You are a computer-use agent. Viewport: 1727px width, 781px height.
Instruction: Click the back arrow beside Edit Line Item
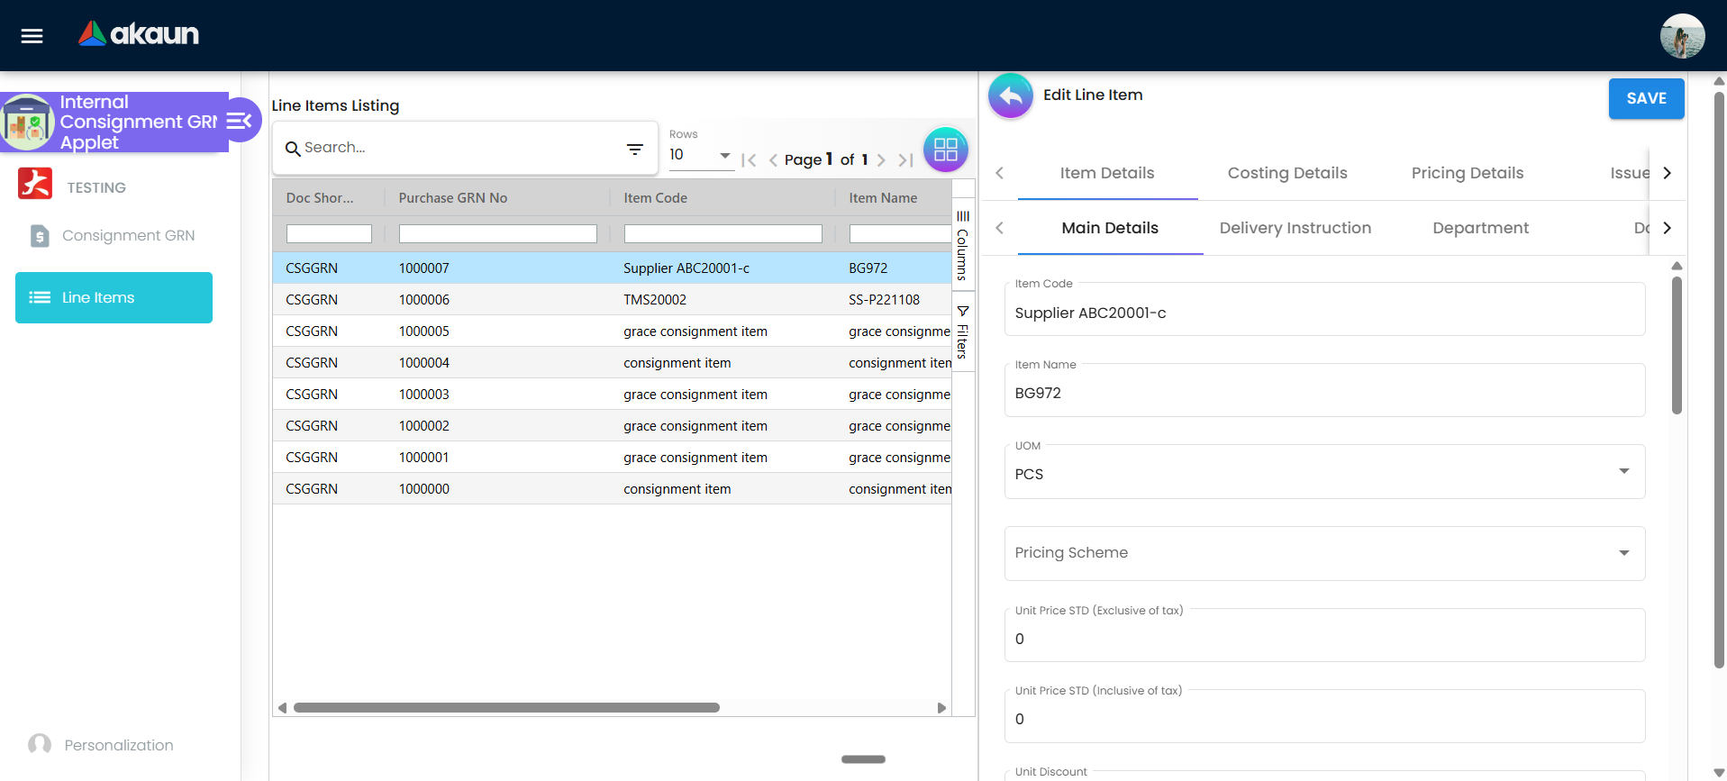[x=1011, y=95]
